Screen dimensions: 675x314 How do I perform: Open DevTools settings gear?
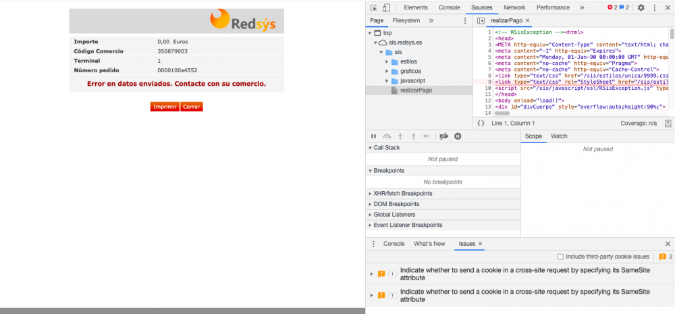pos(641,7)
